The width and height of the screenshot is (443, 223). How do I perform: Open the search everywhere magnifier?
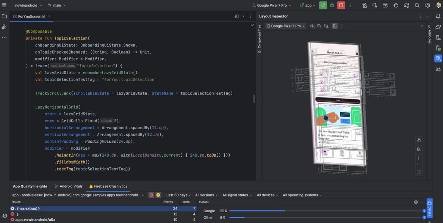pyautogui.click(x=417, y=5)
